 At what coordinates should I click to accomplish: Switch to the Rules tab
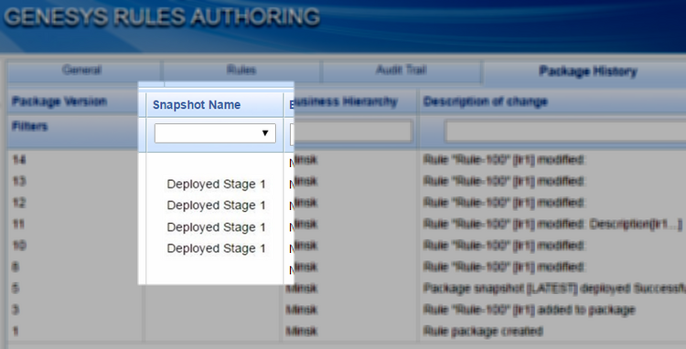click(x=241, y=70)
